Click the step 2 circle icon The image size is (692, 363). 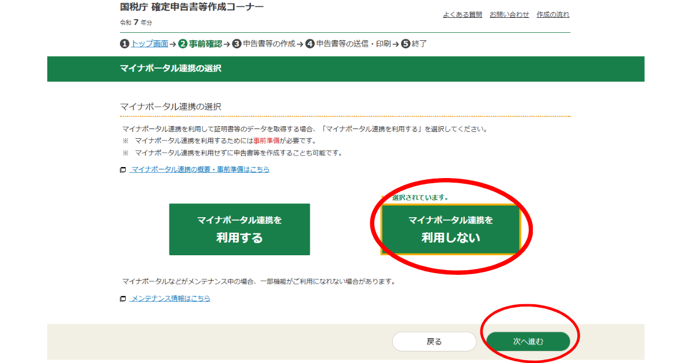point(183,44)
